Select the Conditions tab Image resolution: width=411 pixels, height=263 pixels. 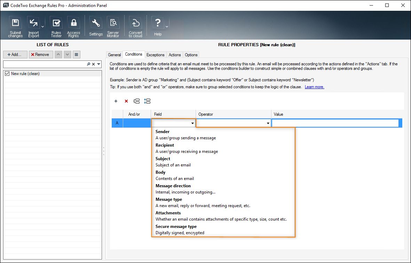[x=134, y=54]
